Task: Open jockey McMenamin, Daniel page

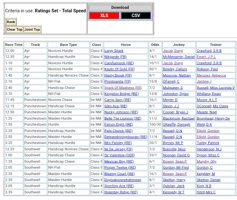Action: [x=179, y=57]
